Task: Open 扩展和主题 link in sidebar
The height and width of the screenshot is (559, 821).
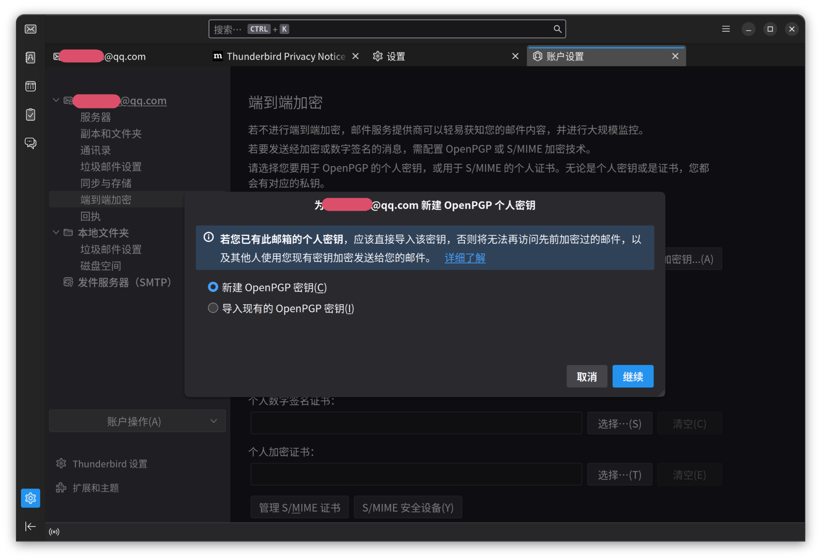Action: pos(96,488)
